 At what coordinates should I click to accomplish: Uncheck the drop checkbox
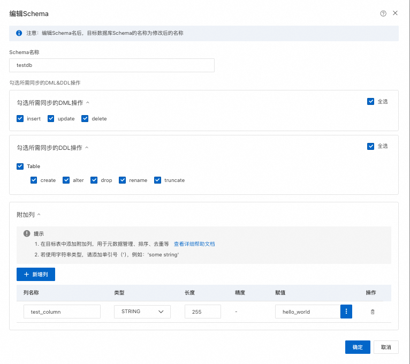pyautogui.click(x=94, y=180)
